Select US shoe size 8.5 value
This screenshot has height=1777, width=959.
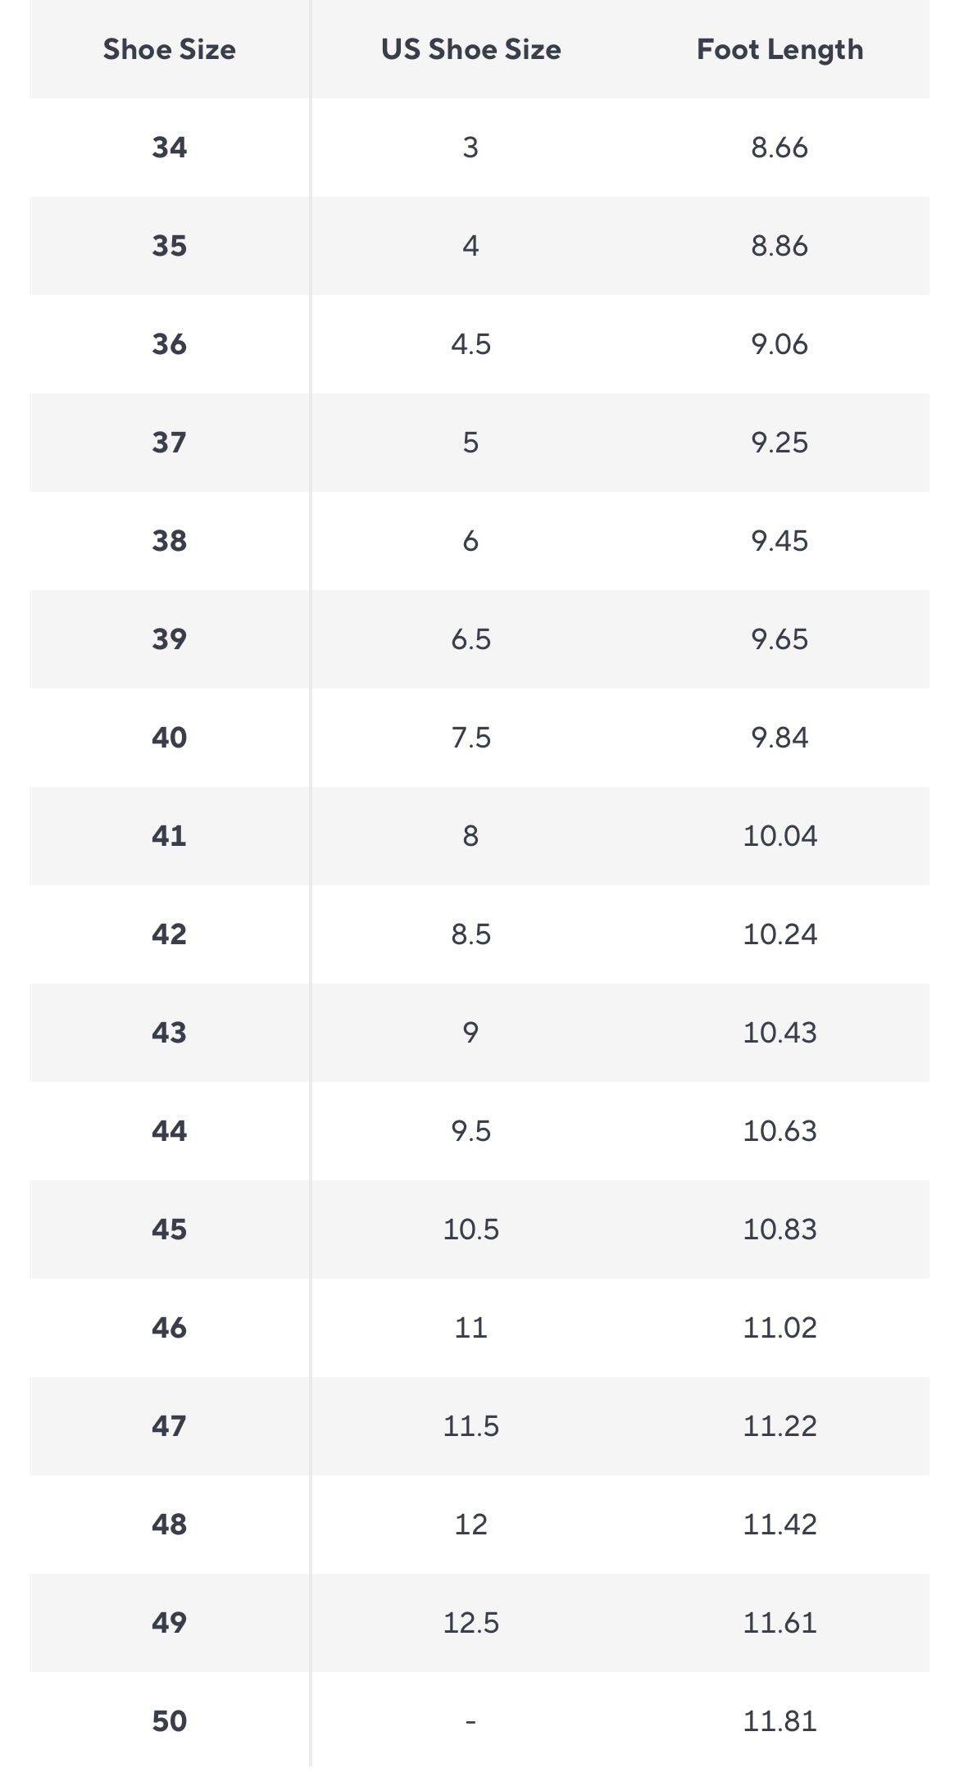tap(470, 934)
